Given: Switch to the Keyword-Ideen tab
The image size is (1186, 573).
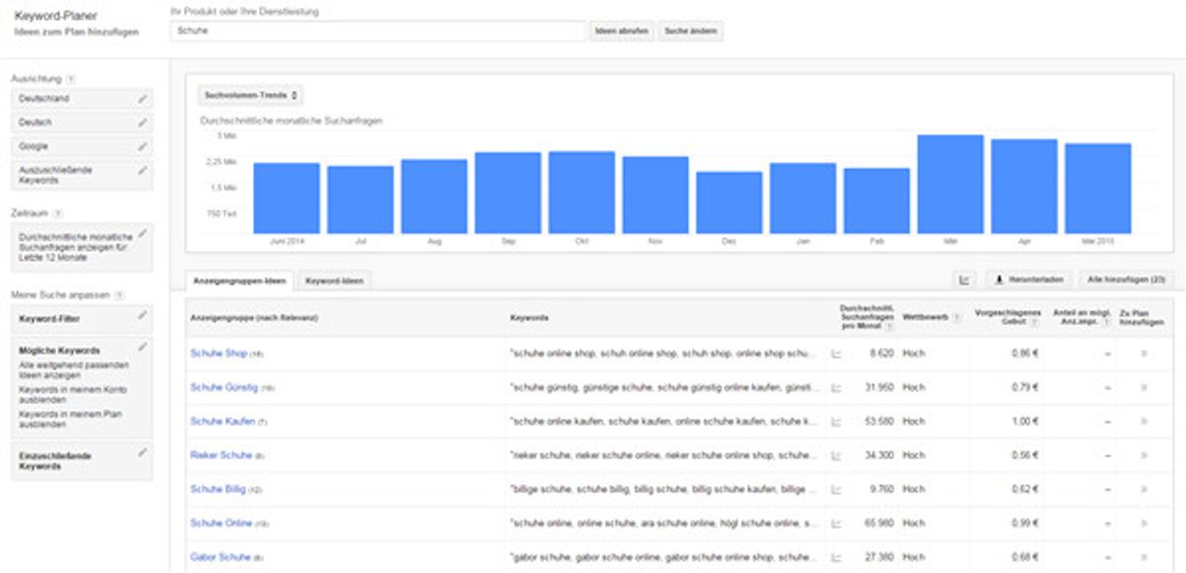Looking at the screenshot, I should [x=333, y=282].
